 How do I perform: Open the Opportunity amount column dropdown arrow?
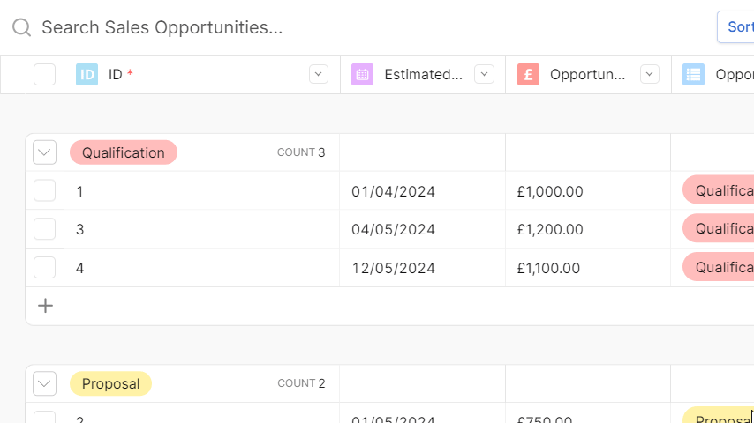click(x=650, y=74)
